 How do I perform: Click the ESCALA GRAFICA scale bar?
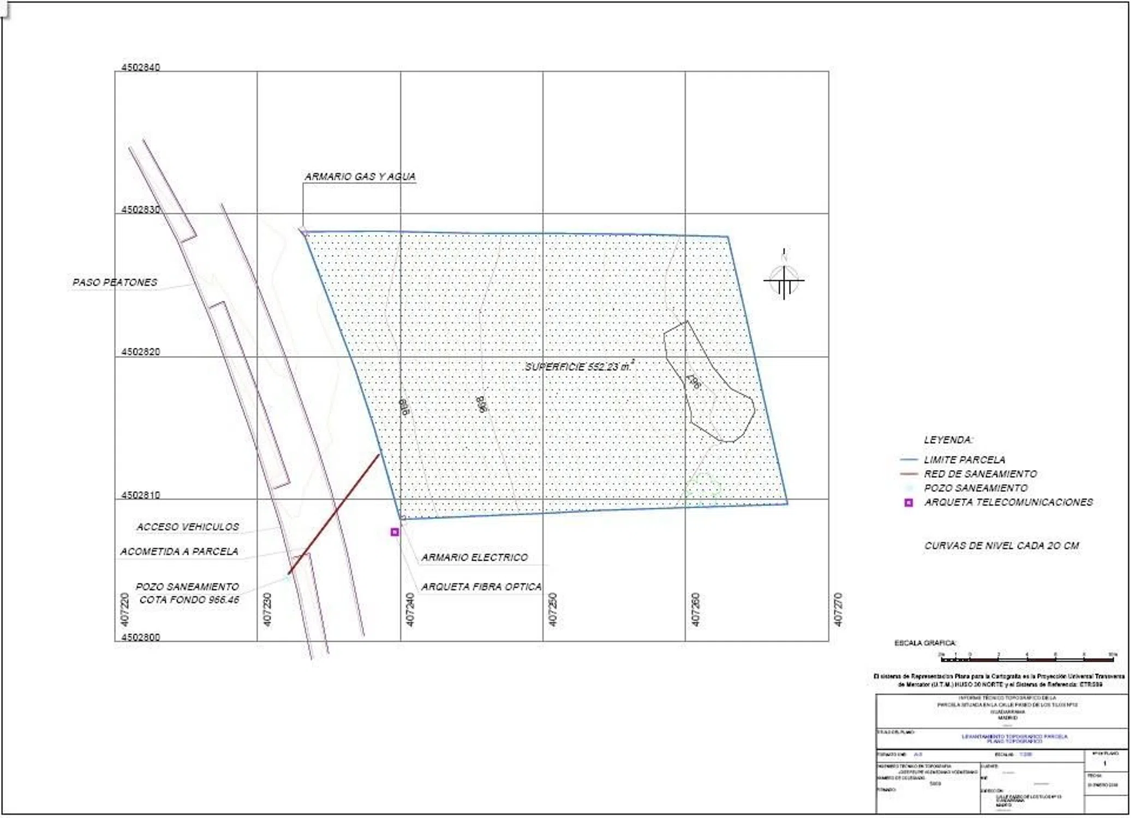pyautogui.click(x=1029, y=659)
